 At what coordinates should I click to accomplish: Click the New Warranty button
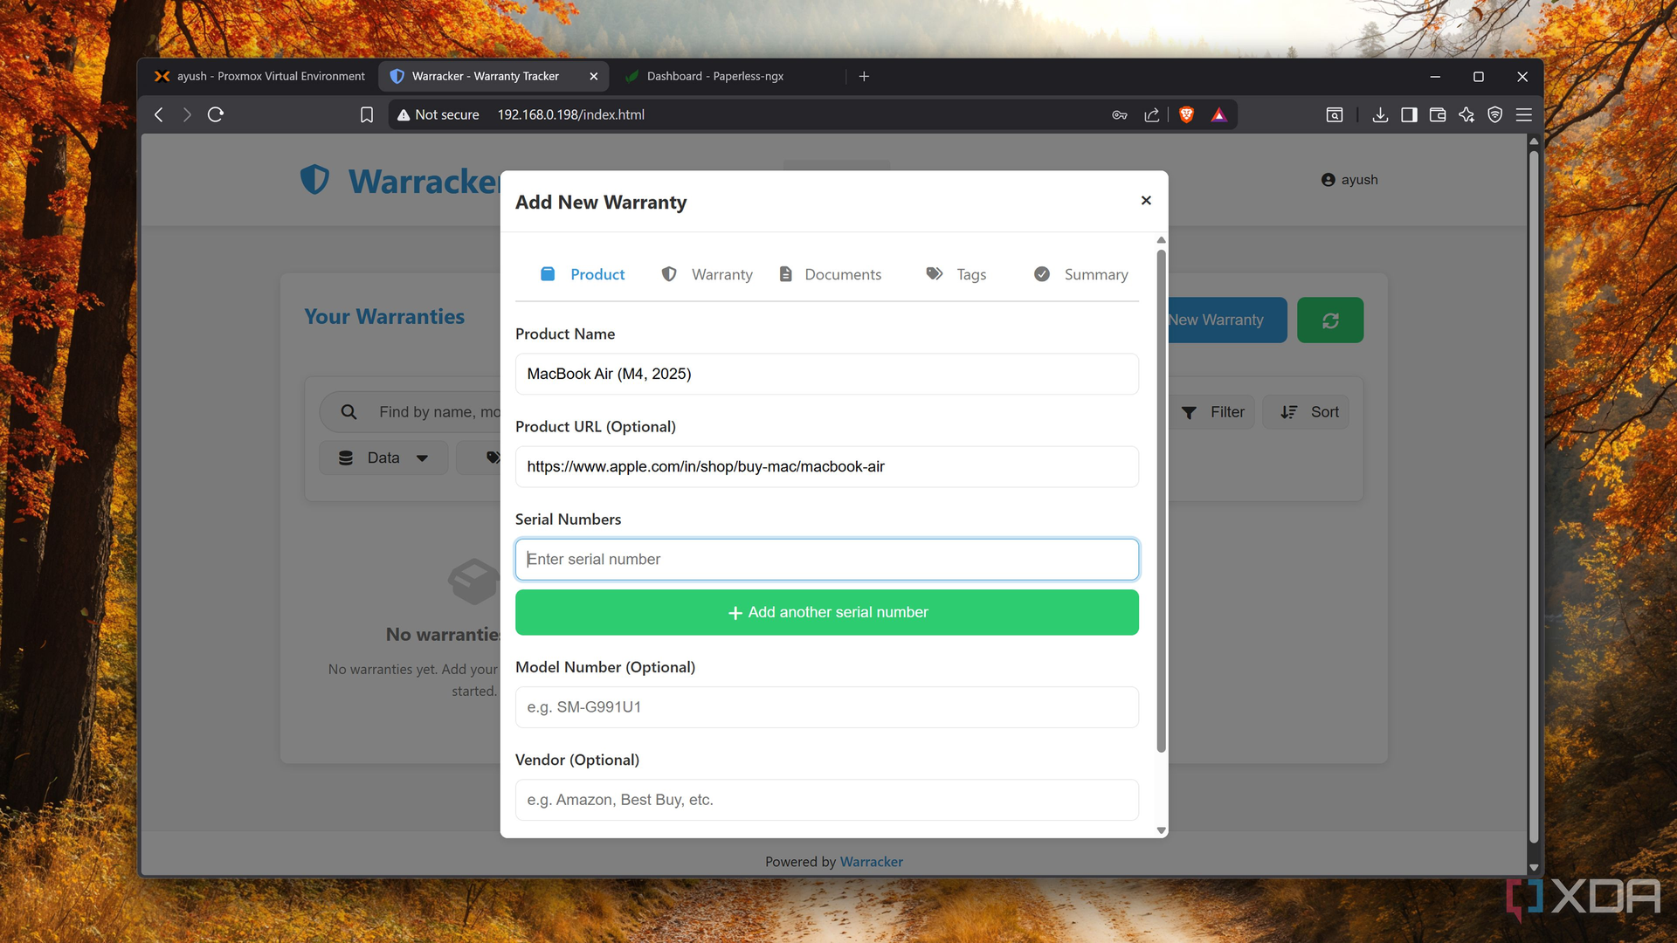point(1226,320)
